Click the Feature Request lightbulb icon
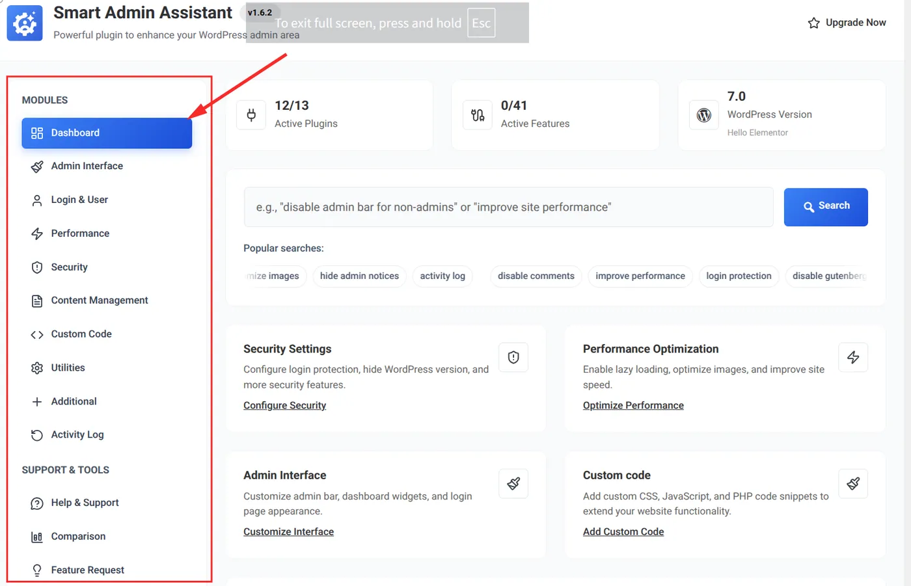Screen dimensions: 911x586 pyautogui.click(x=37, y=570)
